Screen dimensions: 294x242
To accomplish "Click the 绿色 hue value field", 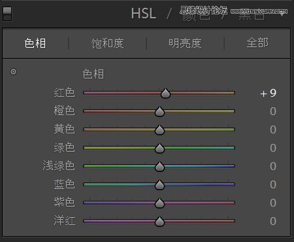I will point(273,148).
